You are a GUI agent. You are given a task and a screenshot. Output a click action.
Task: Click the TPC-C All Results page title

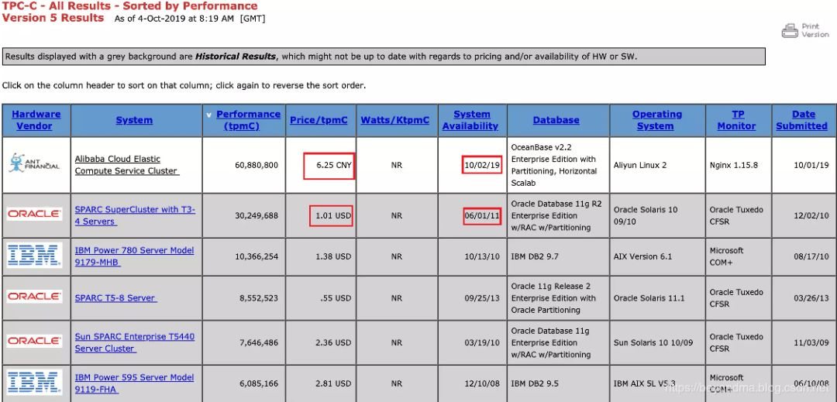click(129, 6)
